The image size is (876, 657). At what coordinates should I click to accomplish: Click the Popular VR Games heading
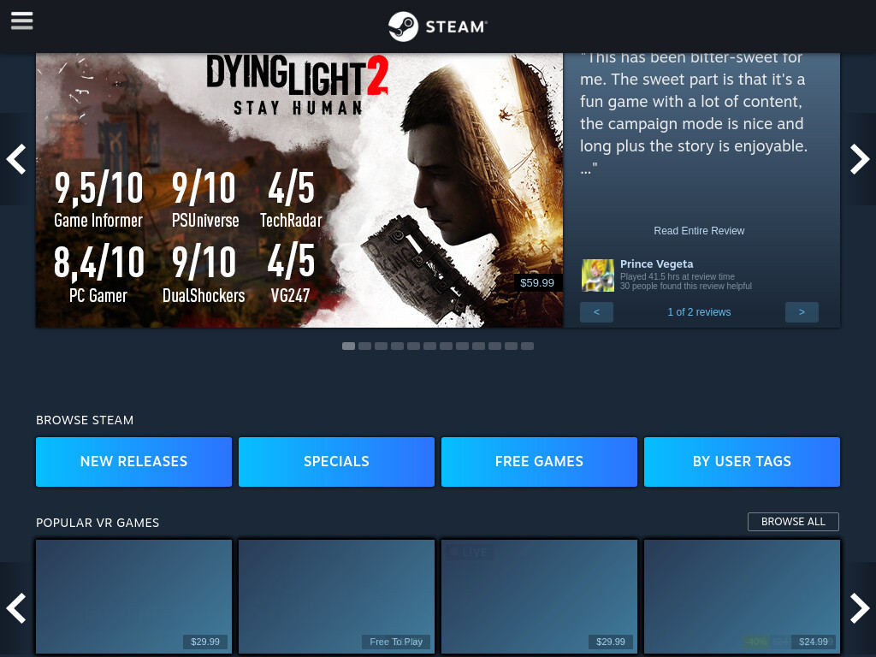98,523
